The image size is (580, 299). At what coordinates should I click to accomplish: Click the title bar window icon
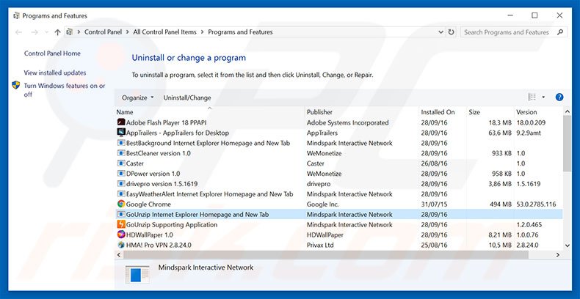point(16,16)
